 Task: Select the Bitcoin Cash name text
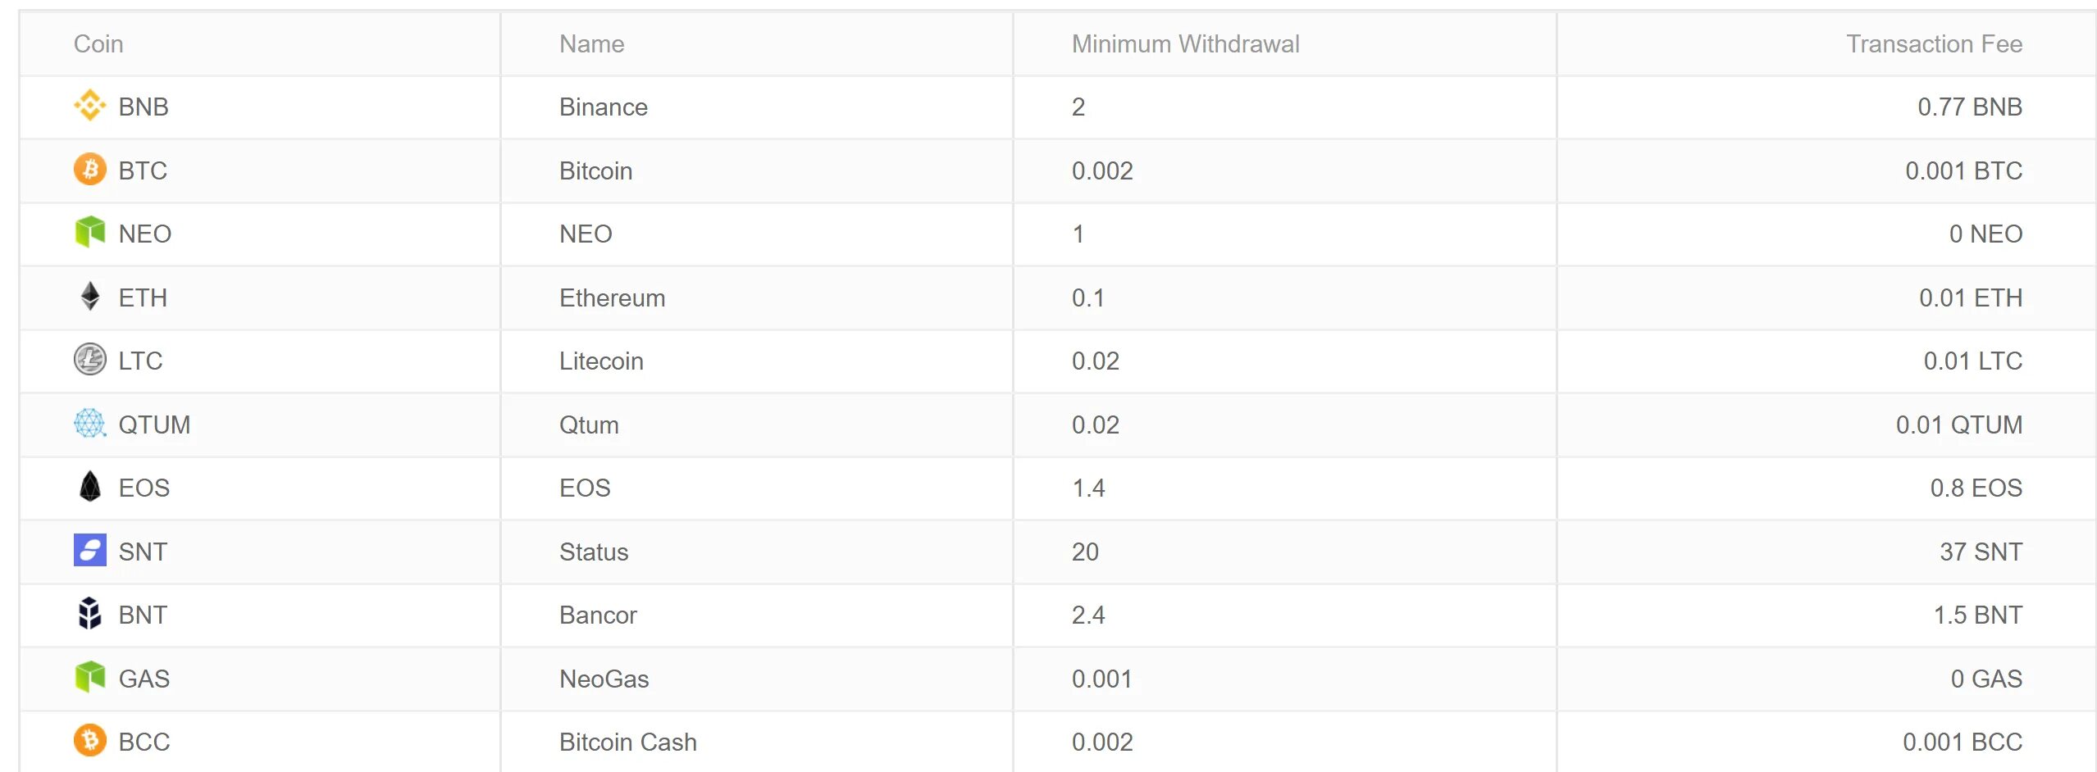coord(627,742)
